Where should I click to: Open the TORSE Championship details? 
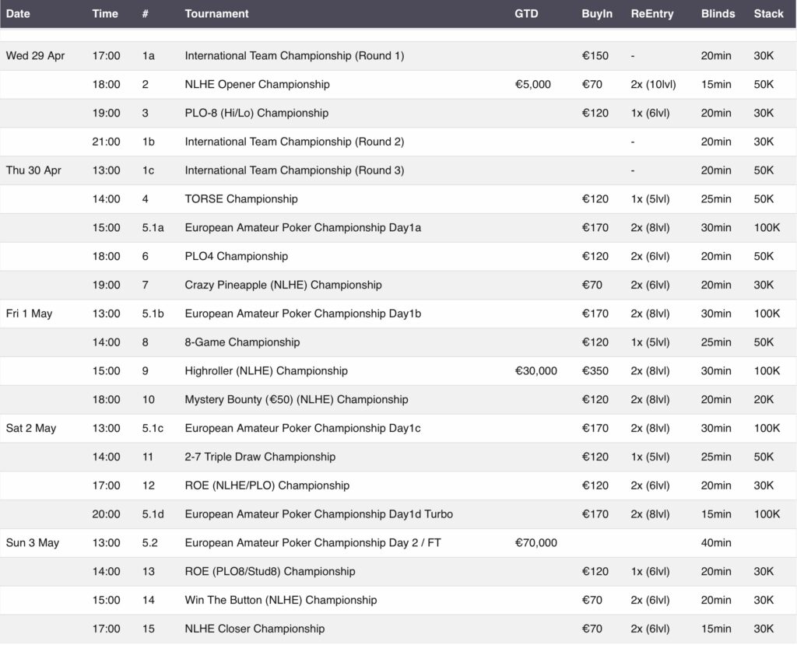tap(241, 198)
